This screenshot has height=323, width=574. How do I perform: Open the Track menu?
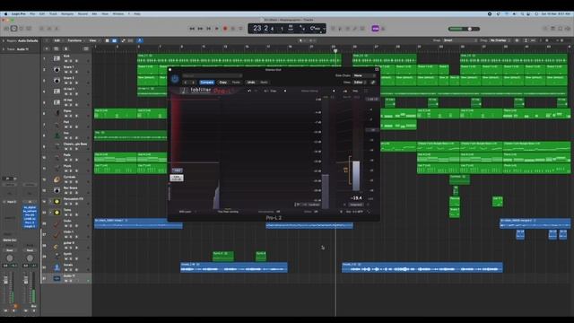click(53, 14)
